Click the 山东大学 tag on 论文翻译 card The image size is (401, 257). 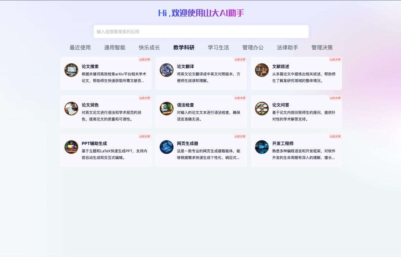point(240,59)
